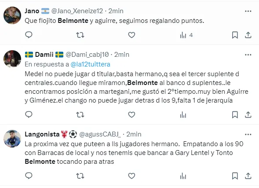Open Jano's profile picture
259x188 pixels.
point(12,15)
